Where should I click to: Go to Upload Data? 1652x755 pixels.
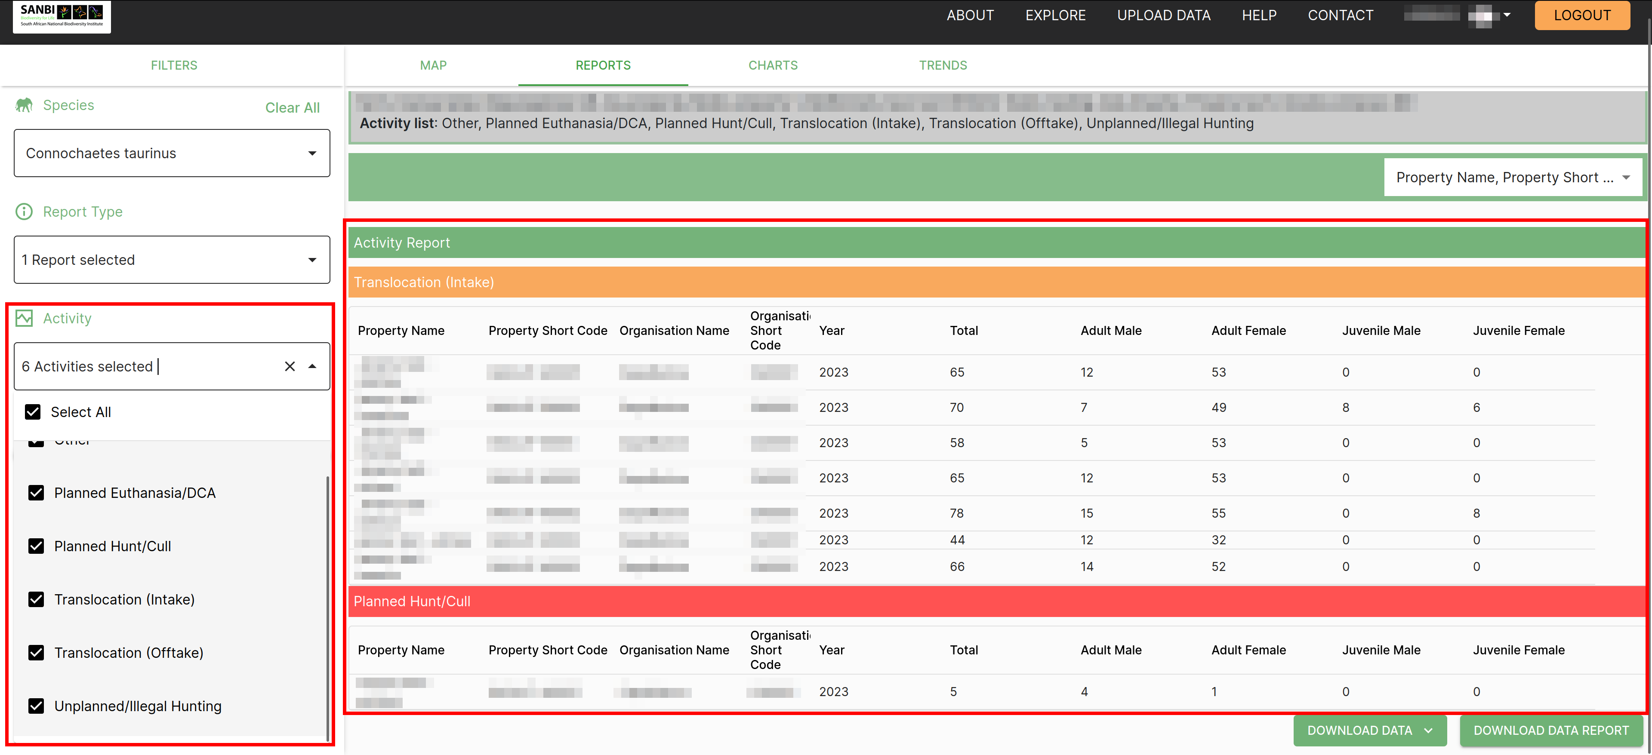click(1164, 15)
